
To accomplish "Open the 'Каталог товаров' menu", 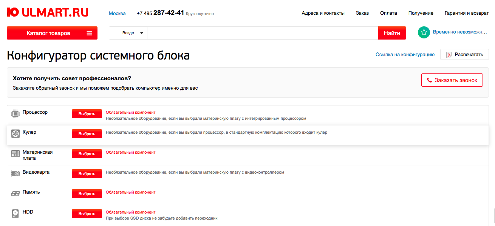I will click(x=52, y=33).
